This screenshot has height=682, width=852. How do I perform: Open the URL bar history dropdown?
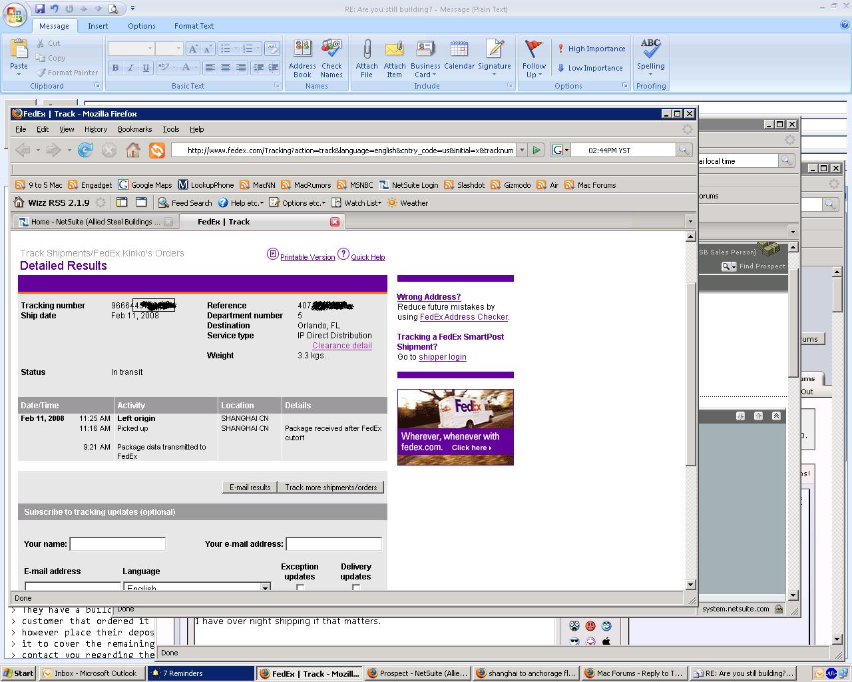pyautogui.click(x=522, y=150)
